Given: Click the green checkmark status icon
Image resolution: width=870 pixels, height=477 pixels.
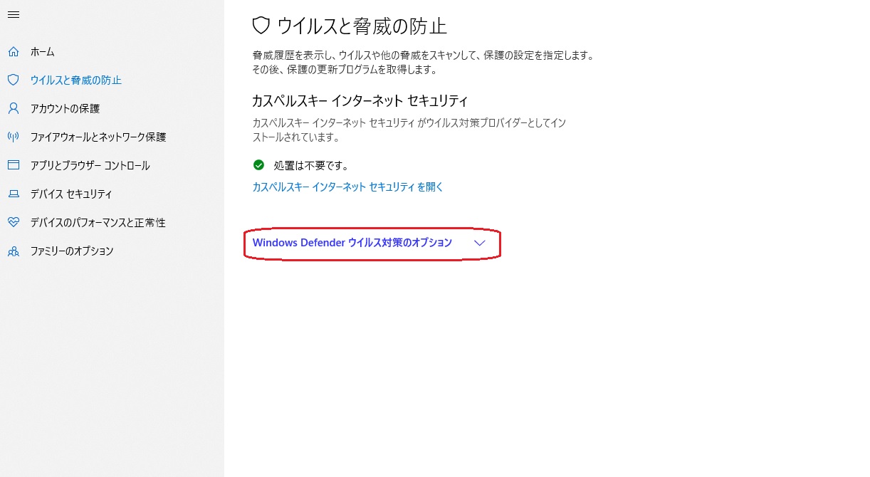Looking at the screenshot, I should [258, 165].
